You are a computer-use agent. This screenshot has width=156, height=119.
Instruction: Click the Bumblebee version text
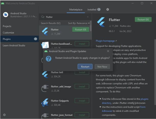click(x=23, y=16)
